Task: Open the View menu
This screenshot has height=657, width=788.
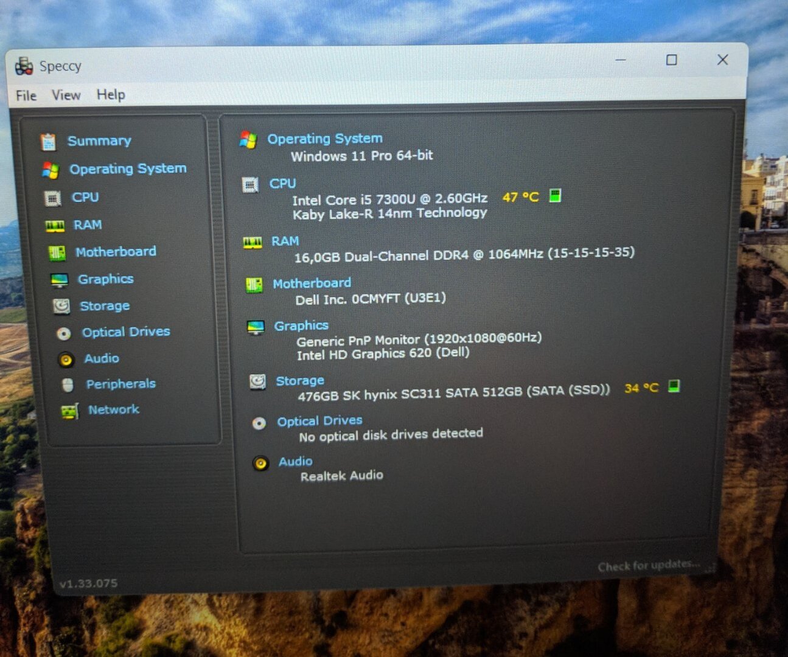Action: click(x=66, y=95)
